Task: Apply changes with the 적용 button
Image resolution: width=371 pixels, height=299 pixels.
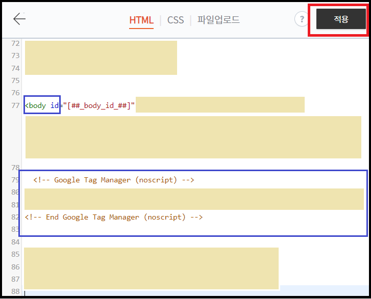Action: click(341, 19)
